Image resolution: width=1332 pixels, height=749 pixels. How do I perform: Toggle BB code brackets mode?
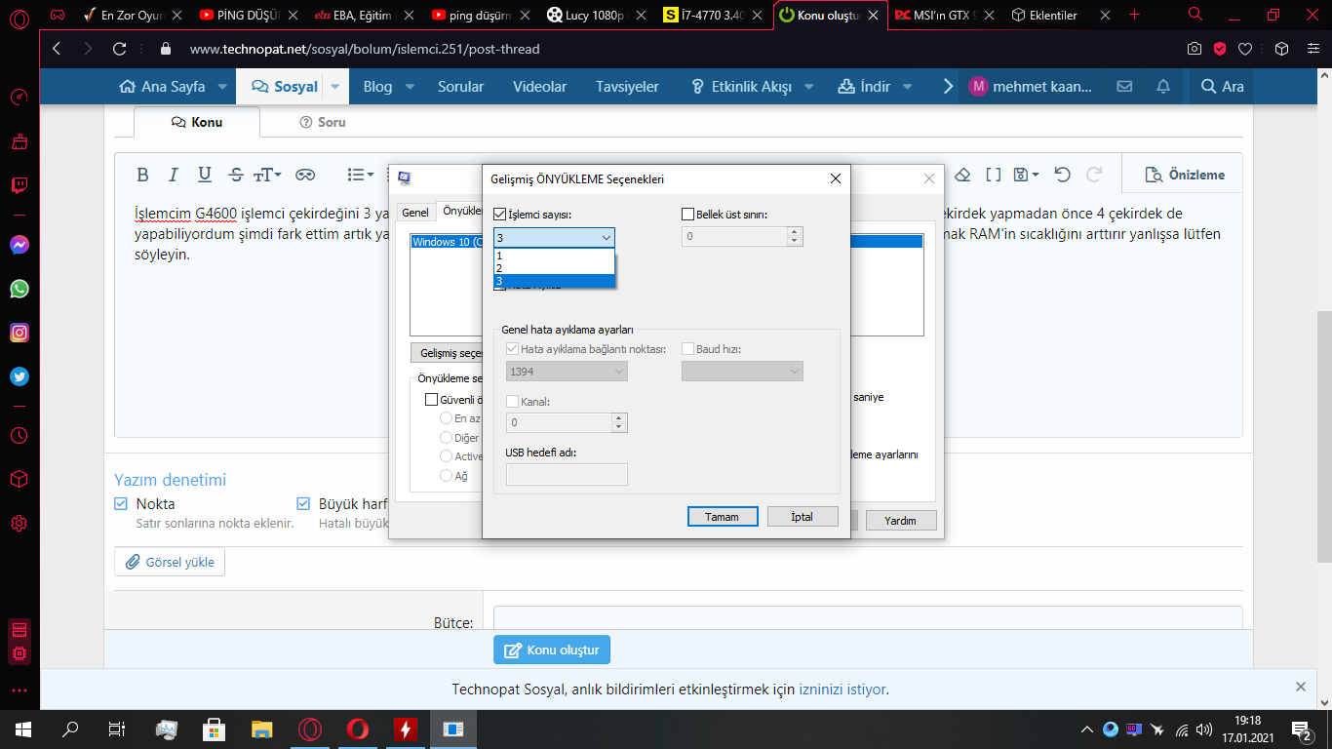(x=994, y=175)
